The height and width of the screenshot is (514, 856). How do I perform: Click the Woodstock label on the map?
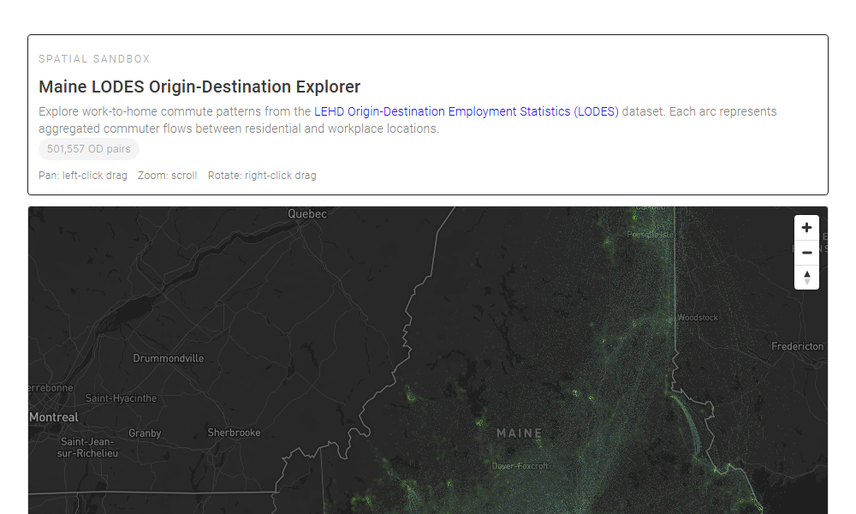698,317
